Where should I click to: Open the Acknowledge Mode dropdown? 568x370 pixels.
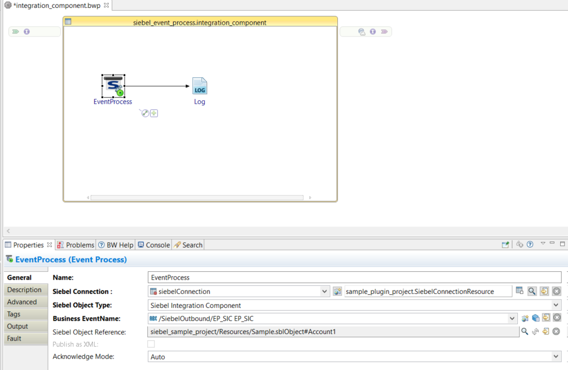556,356
